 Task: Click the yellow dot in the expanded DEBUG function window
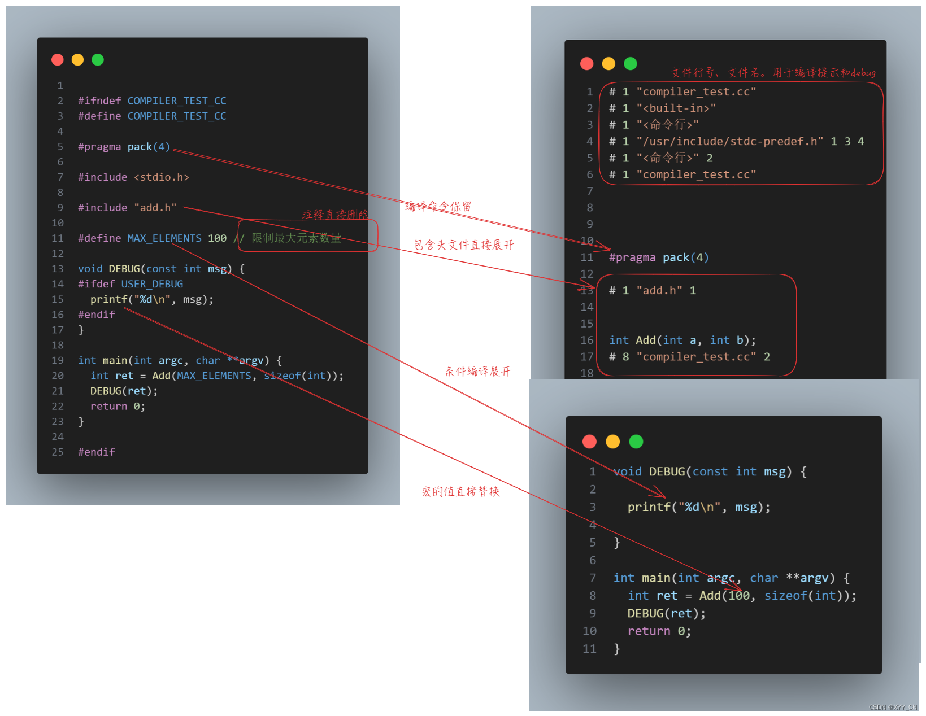coord(613,442)
